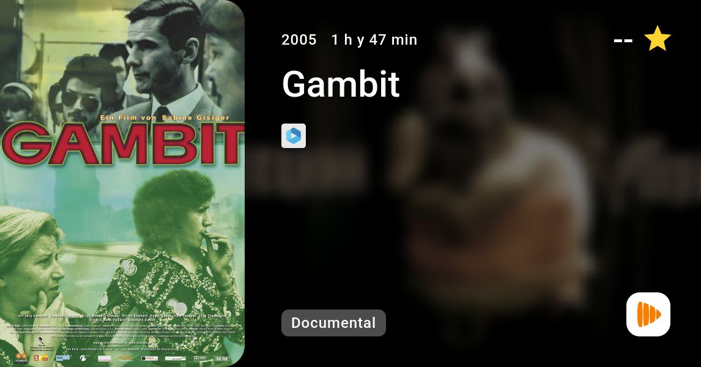Click the WDR logo on the poster
701x367 pixels.
62,358
